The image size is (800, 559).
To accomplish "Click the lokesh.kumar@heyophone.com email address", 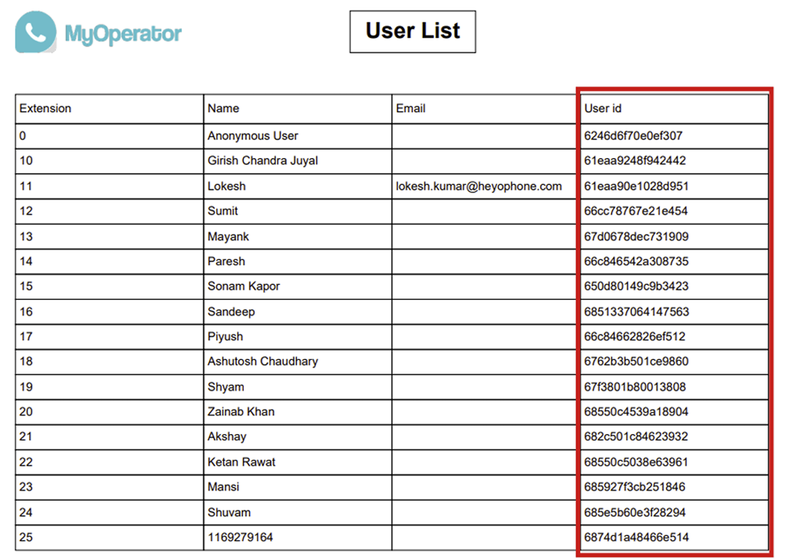I will [479, 186].
